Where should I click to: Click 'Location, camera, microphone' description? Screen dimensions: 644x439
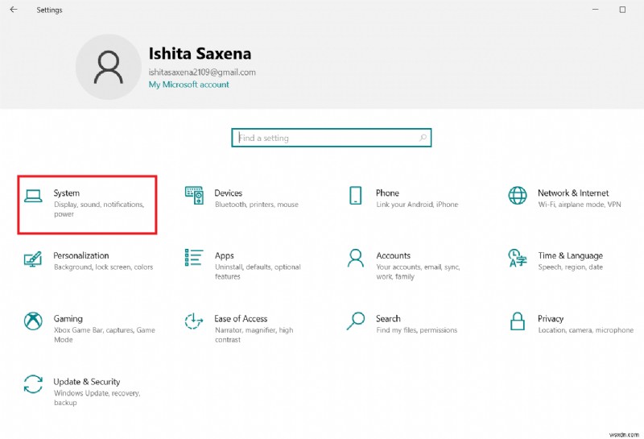(586, 329)
